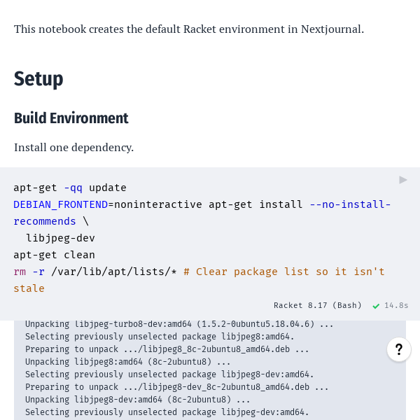
Task: Click the DEBIAN_FRONTEND variable in code
Action: pyautogui.click(x=60, y=204)
